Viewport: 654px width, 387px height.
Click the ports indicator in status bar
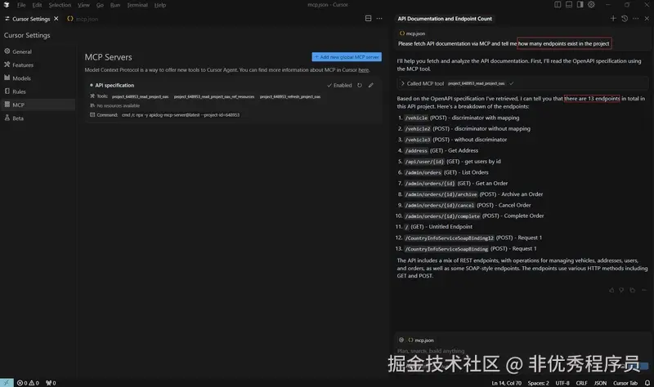pyautogui.click(x=51, y=383)
